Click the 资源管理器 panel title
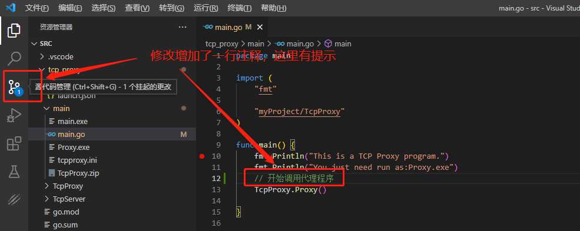580x231 pixels. point(56,27)
